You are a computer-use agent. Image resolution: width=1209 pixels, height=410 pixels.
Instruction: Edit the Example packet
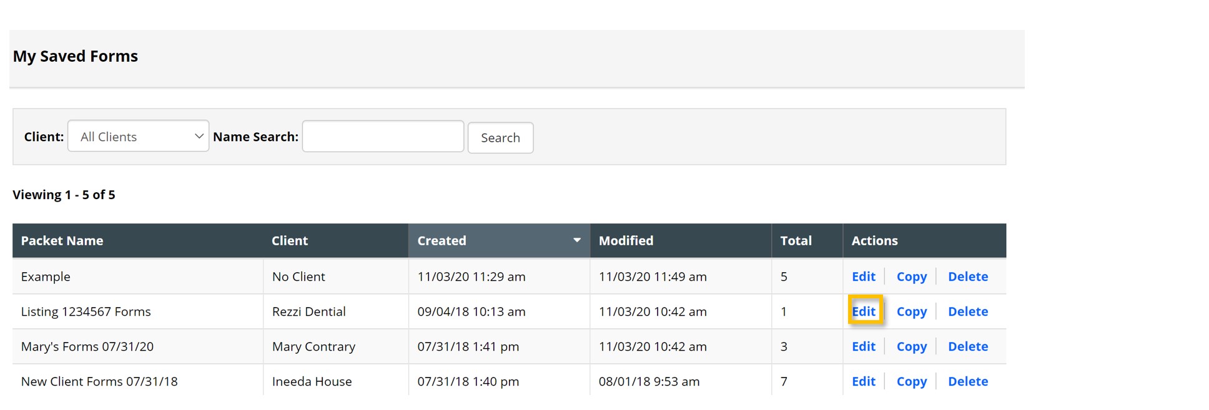(863, 276)
